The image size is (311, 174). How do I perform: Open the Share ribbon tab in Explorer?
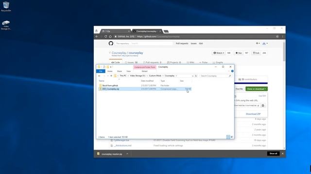[x=120, y=71]
